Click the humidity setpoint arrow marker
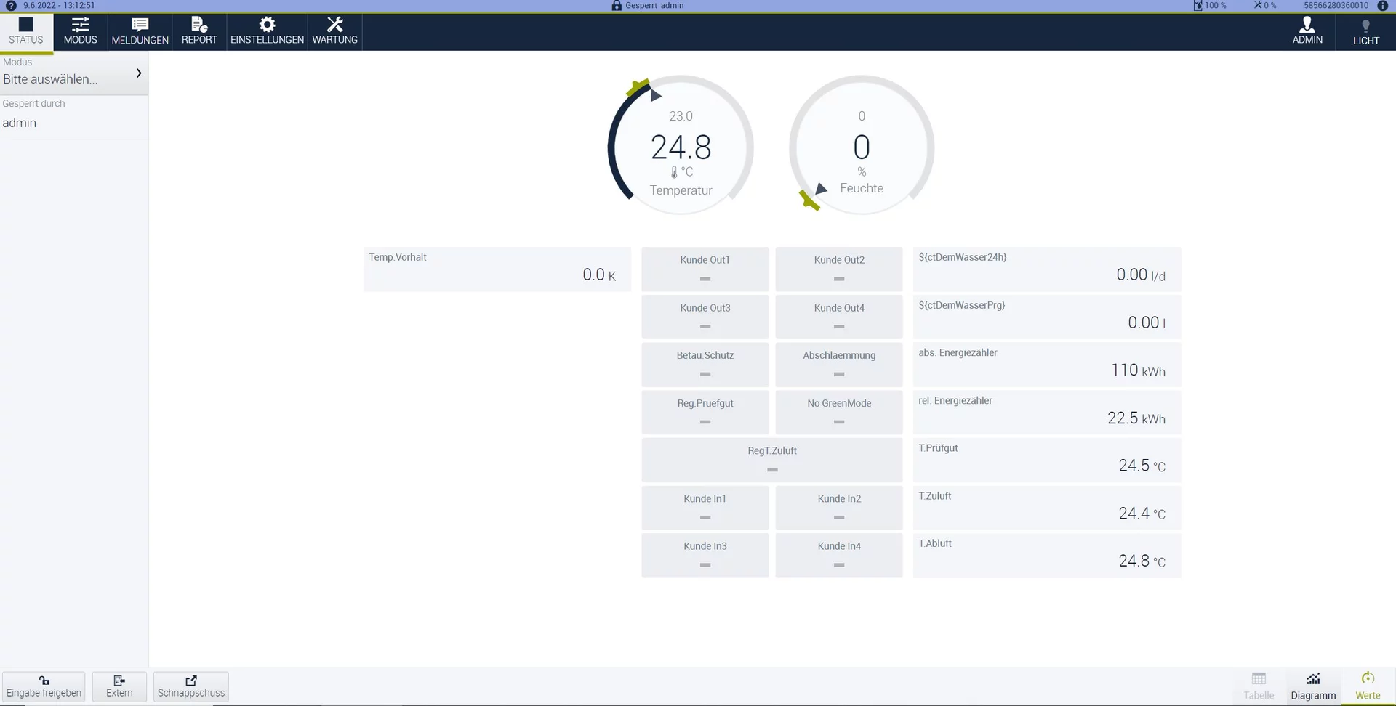Screen dimensions: 1396x706 (821, 189)
